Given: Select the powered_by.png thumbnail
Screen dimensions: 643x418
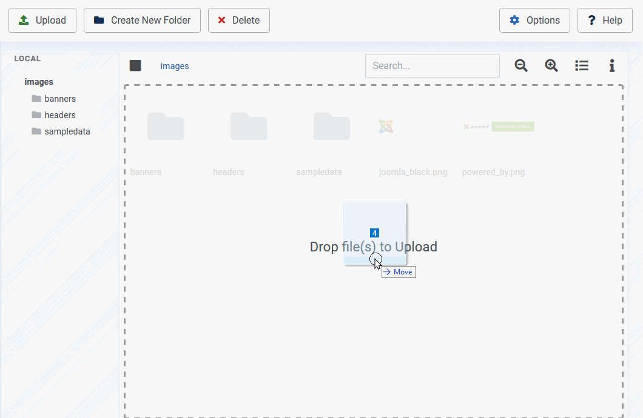Looking at the screenshot, I should 498,127.
